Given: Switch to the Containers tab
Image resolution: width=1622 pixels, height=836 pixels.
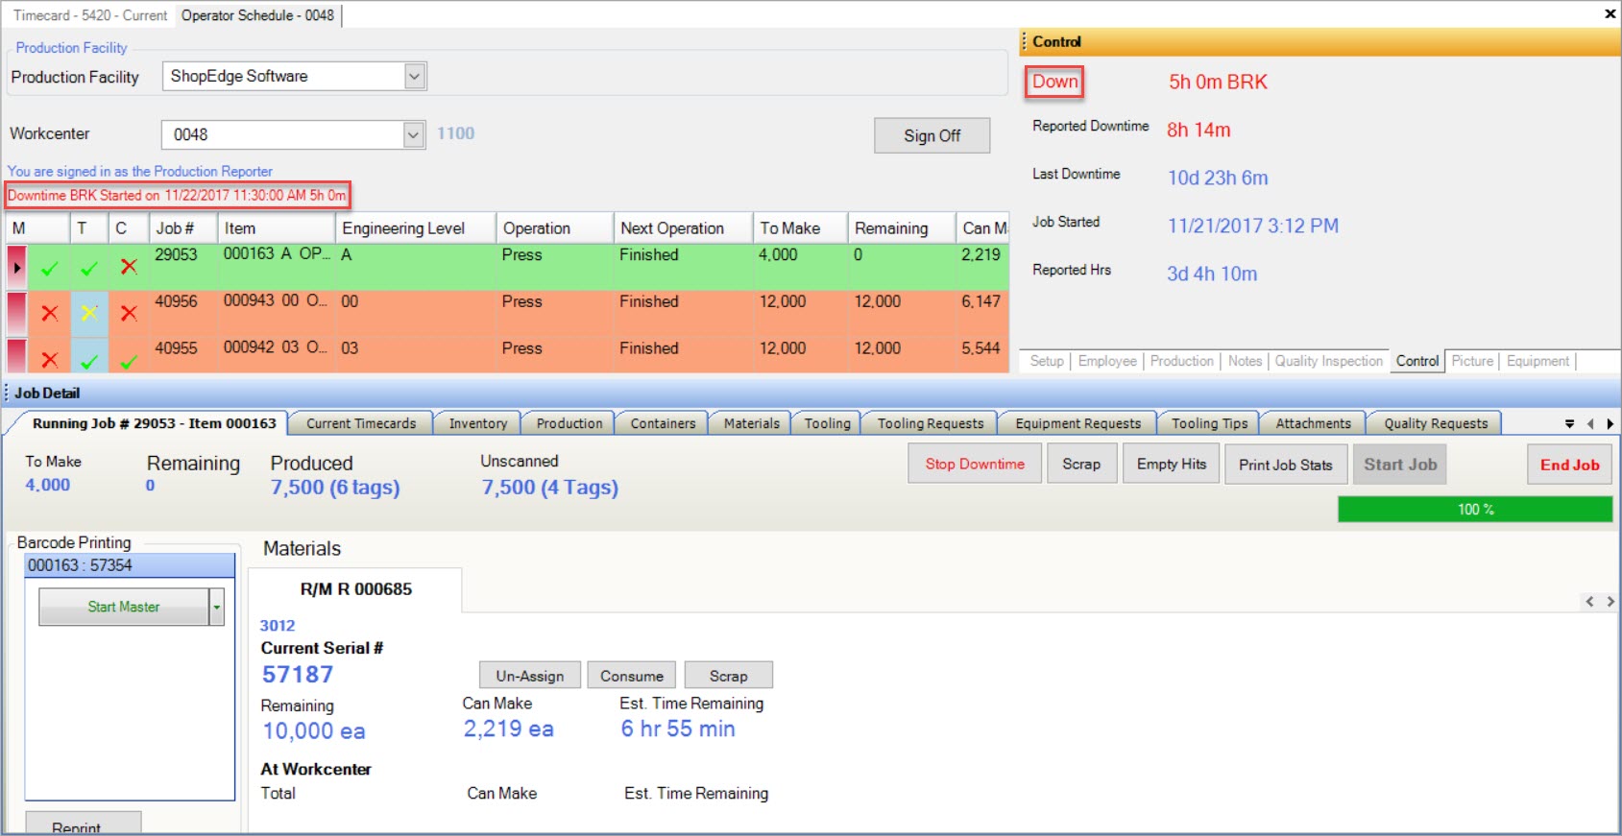Looking at the screenshot, I should point(663,423).
